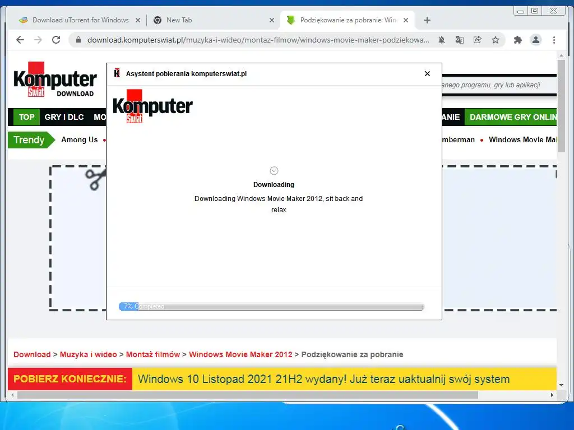Select the Podziękowanie za pobranie tab
The height and width of the screenshot is (430, 574).
347,20
